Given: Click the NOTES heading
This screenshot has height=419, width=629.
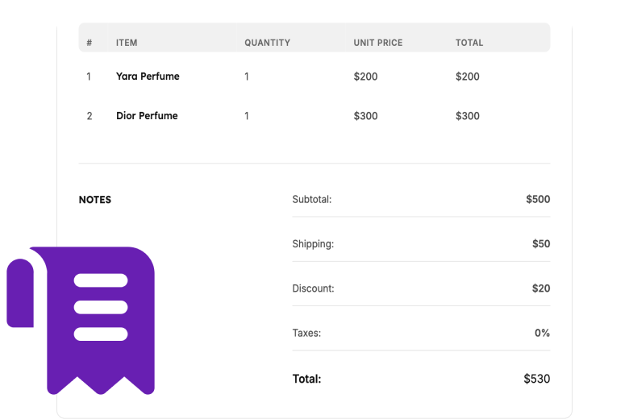Looking at the screenshot, I should [x=95, y=200].
